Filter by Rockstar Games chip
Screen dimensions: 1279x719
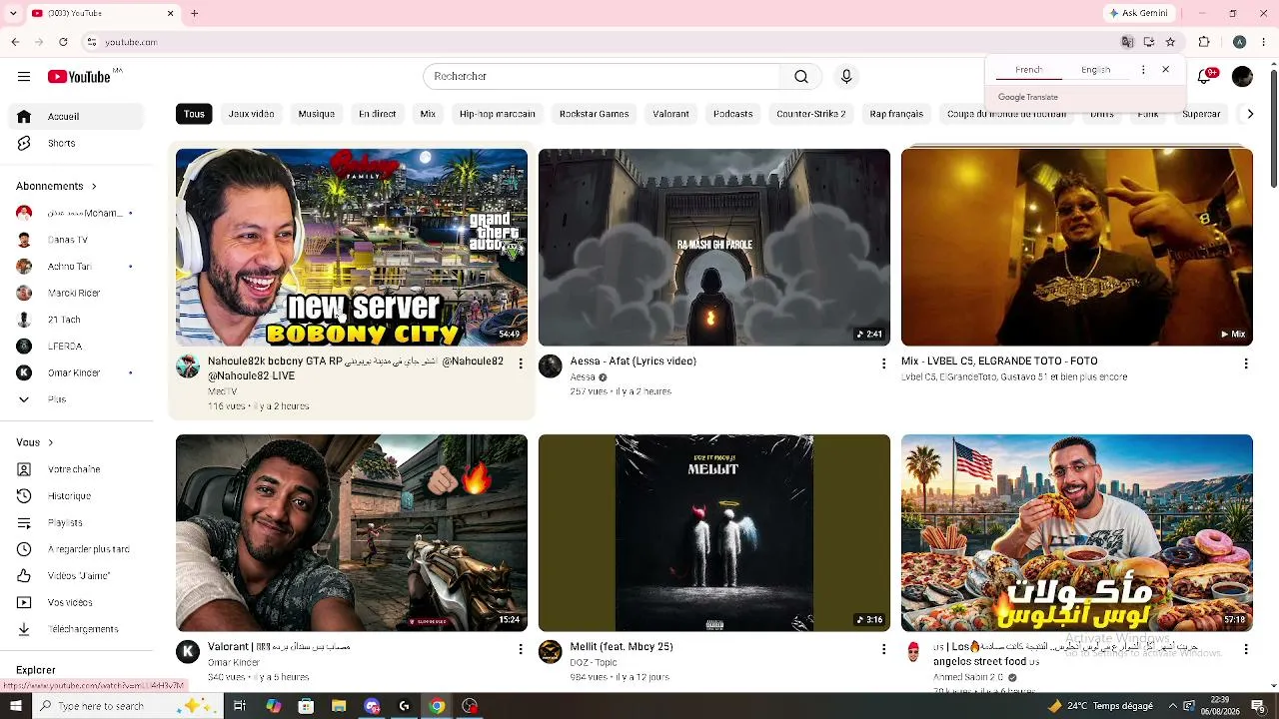click(595, 114)
